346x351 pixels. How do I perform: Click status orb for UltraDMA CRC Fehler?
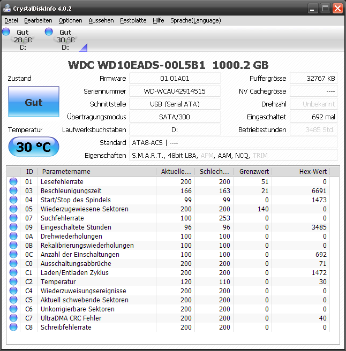13,318
